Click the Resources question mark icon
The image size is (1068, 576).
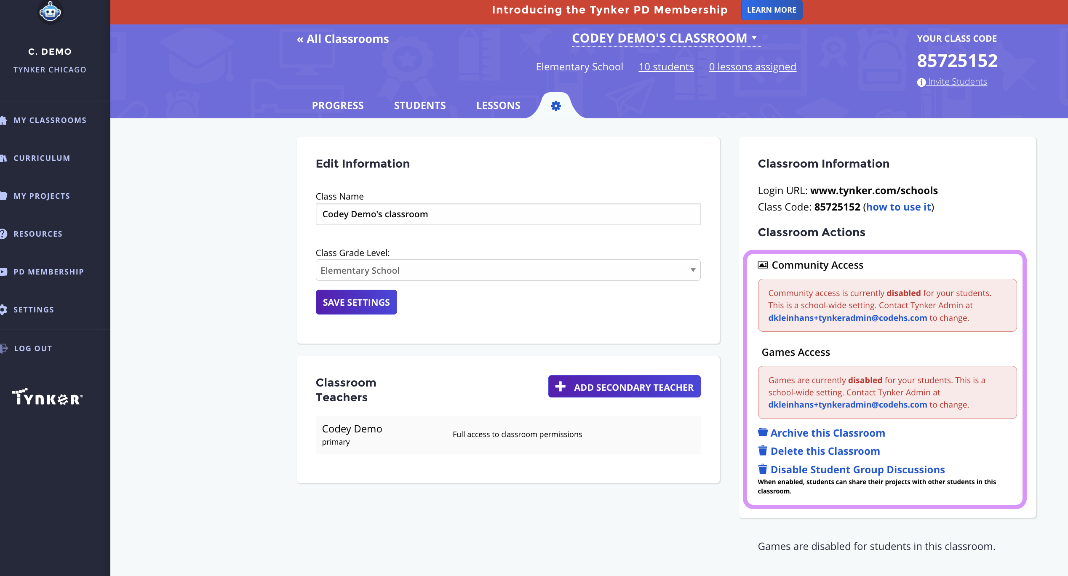tap(3, 234)
